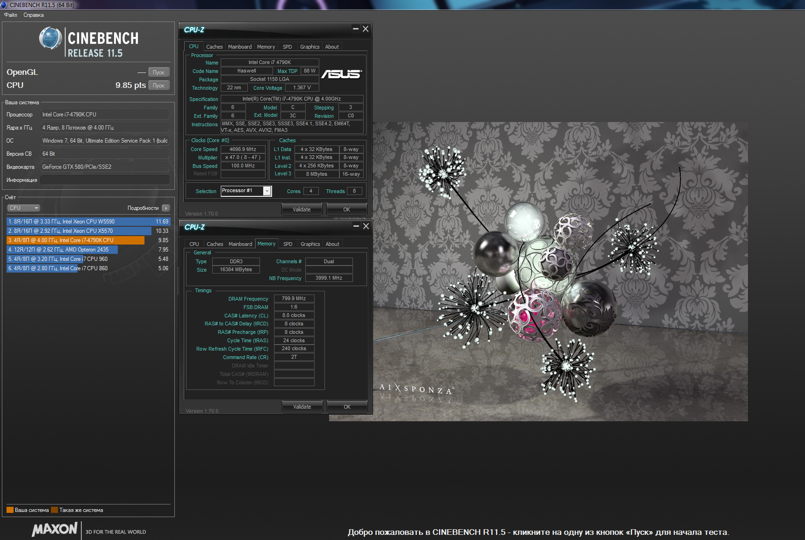Image resolution: width=805 pixels, height=540 pixels.
Task: Click the Threads value 8 in CPU-Z
Action: [x=354, y=191]
